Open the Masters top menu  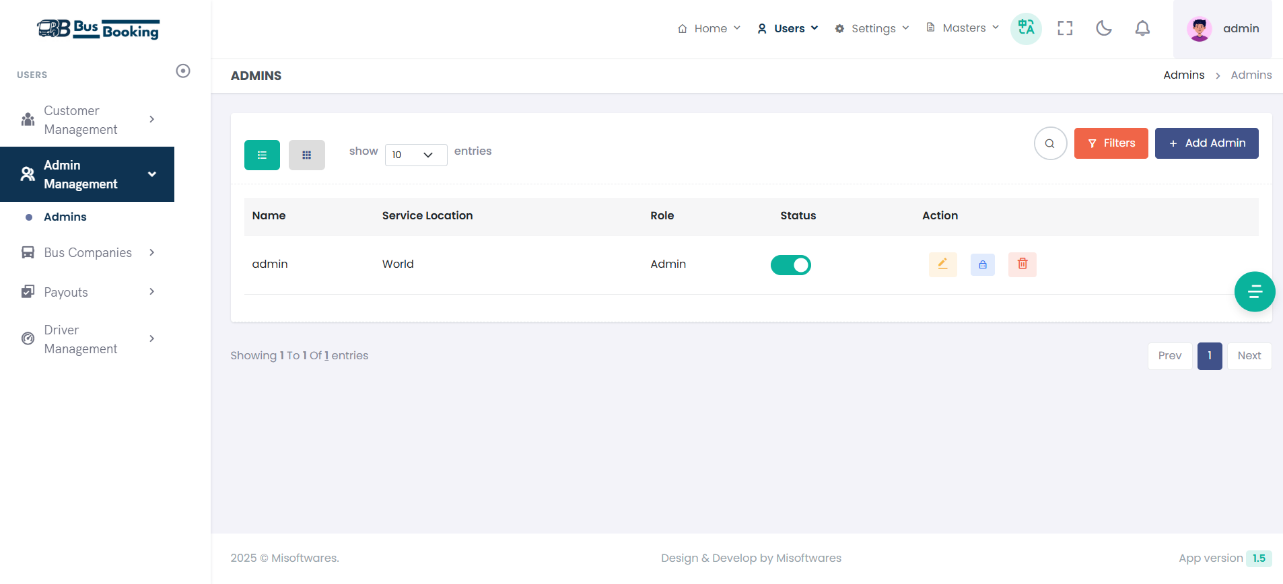963,28
